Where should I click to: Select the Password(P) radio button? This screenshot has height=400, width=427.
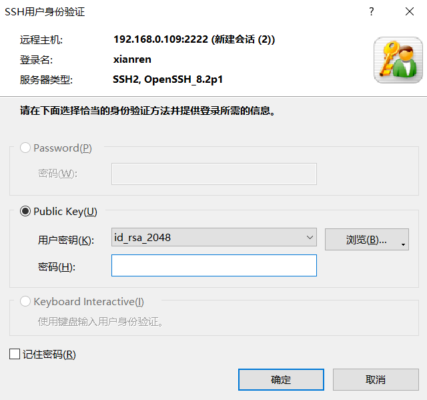pyautogui.click(x=25, y=148)
